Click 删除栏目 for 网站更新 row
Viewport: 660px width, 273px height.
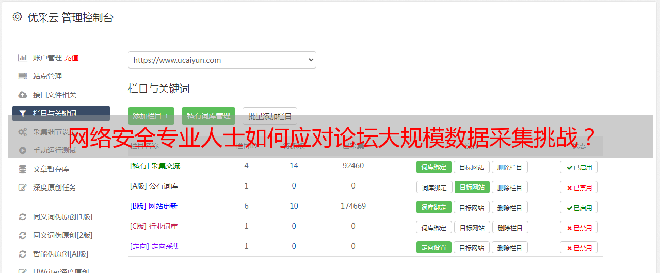click(x=510, y=207)
